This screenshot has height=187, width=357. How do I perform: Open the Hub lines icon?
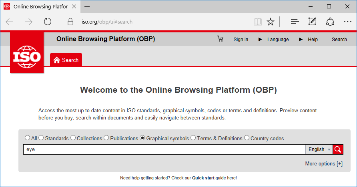(x=295, y=22)
